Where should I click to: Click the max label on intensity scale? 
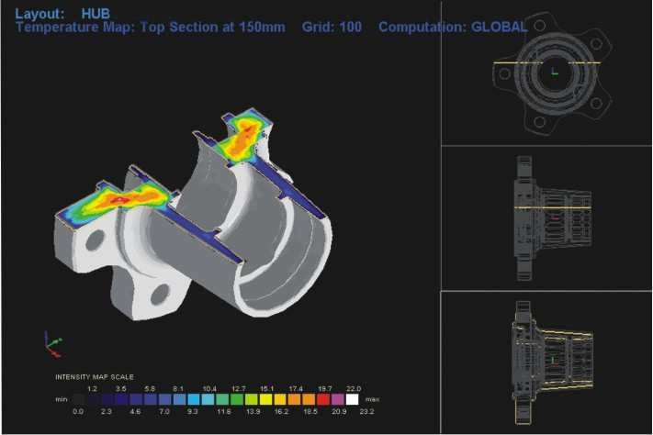pos(370,400)
